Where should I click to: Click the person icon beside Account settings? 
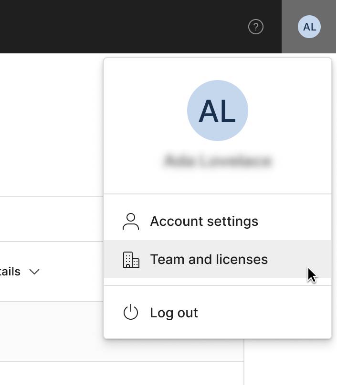pyautogui.click(x=131, y=222)
